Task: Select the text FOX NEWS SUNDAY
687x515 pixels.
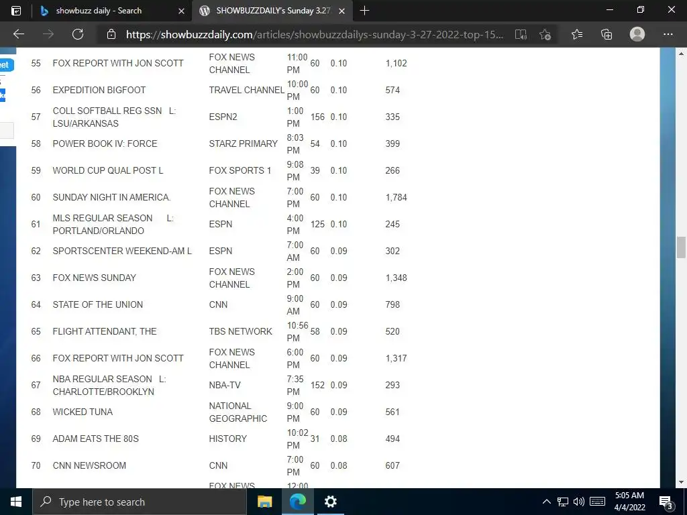Action: tap(94, 278)
